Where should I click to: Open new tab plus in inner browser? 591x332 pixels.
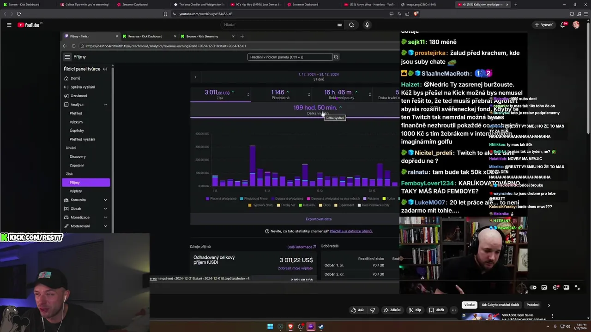pyautogui.click(x=242, y=36)
